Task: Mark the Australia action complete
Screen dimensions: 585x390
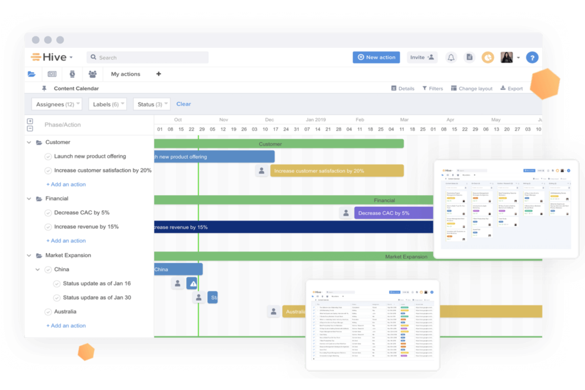Action: click(48, 312)
